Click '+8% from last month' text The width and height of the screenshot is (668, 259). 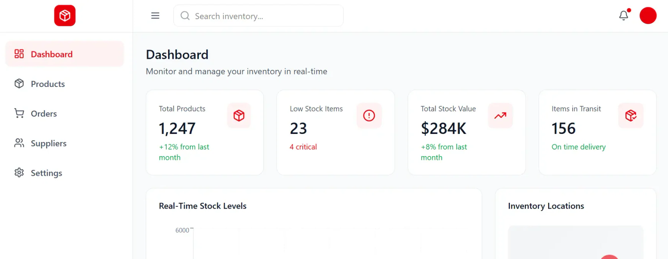coord(444,152)
